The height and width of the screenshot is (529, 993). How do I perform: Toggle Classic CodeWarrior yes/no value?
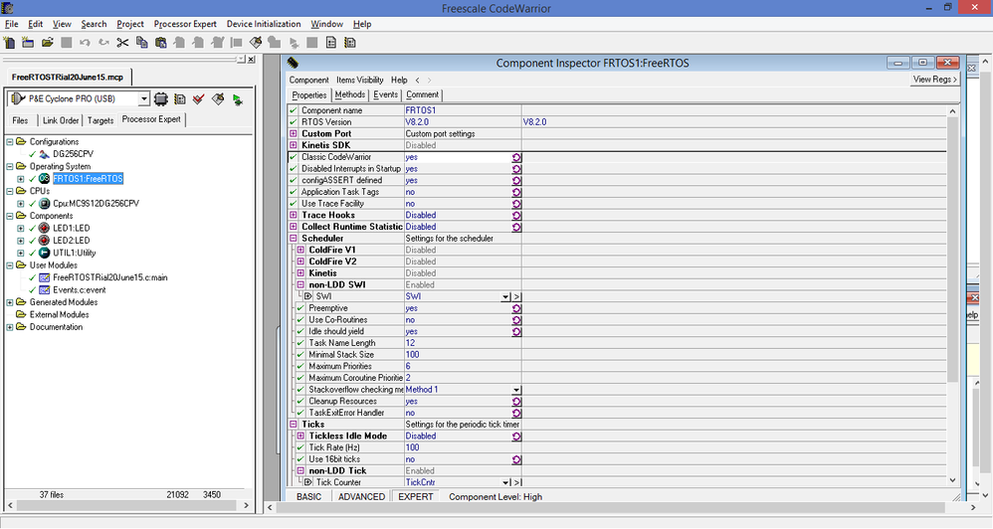tap(516, 157)
